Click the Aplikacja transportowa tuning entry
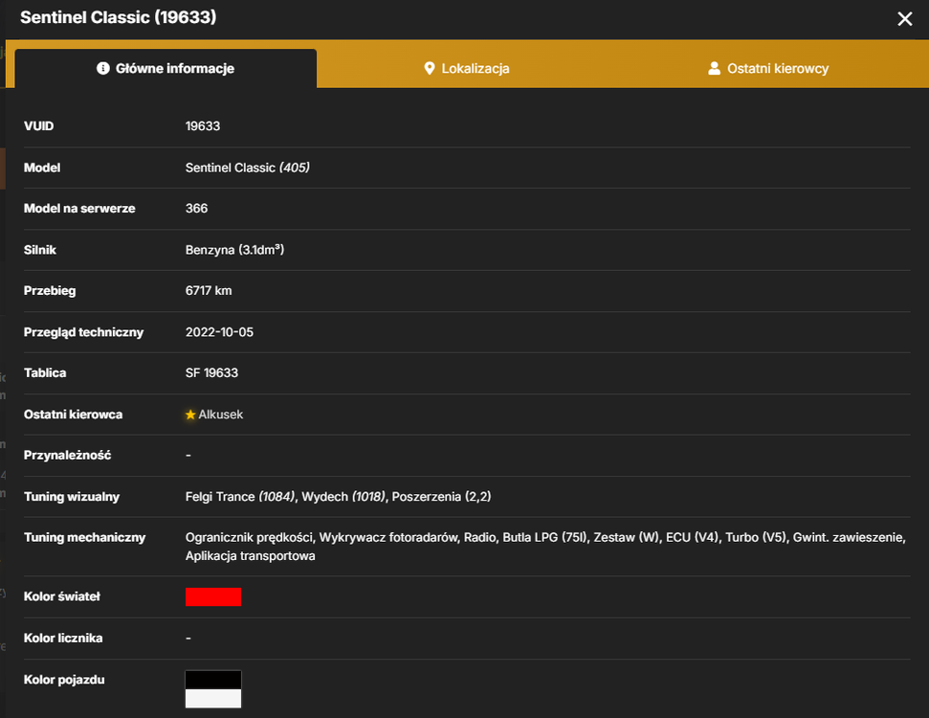 250,556
